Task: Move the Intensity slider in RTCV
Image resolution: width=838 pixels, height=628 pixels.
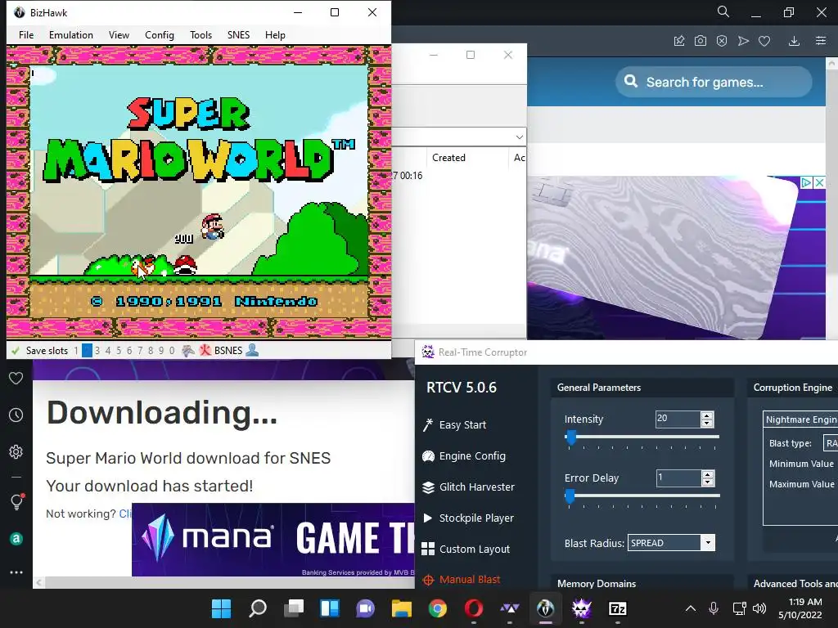Action: [570, 437]
